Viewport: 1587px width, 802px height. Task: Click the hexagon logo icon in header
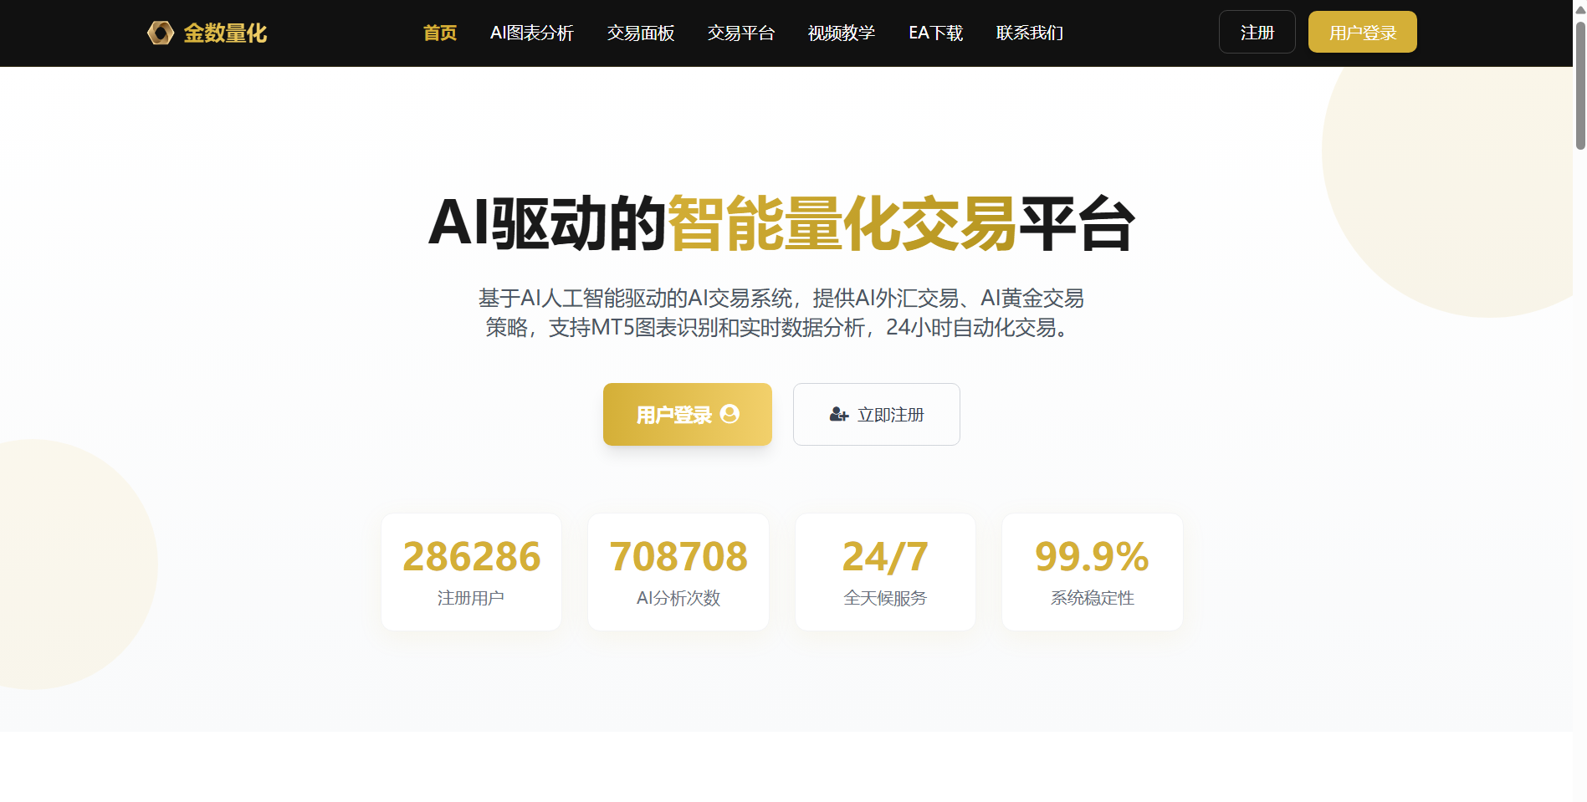pos(161,33)
